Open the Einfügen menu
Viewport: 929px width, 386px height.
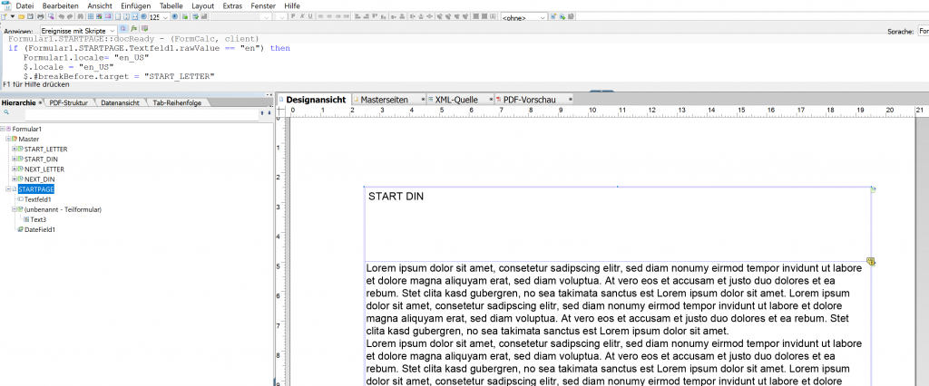(x=135, y=5)
